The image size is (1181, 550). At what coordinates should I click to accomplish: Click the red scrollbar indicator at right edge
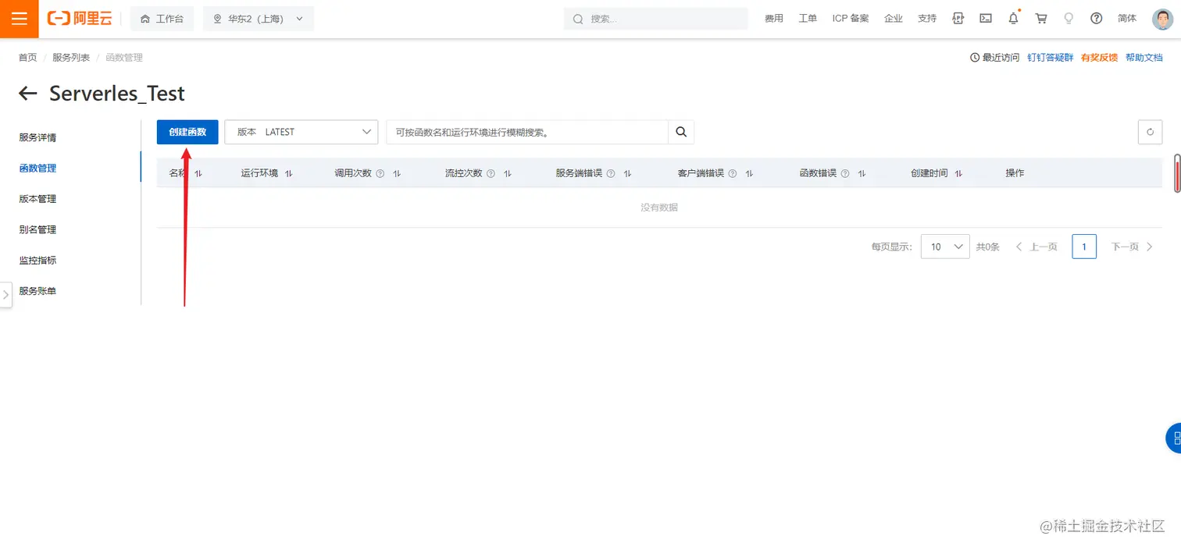[1176, 173]
